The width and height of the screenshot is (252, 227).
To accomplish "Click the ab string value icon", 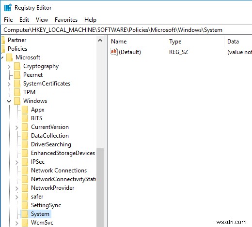I will [114, 52].
